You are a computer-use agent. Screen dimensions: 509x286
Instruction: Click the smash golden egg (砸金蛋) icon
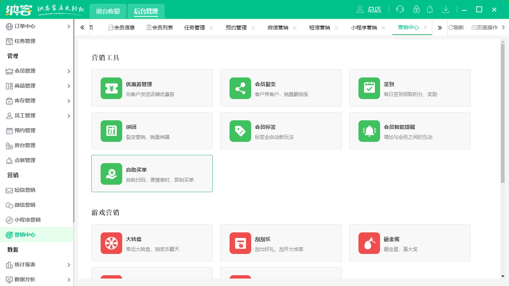[369, 243]
